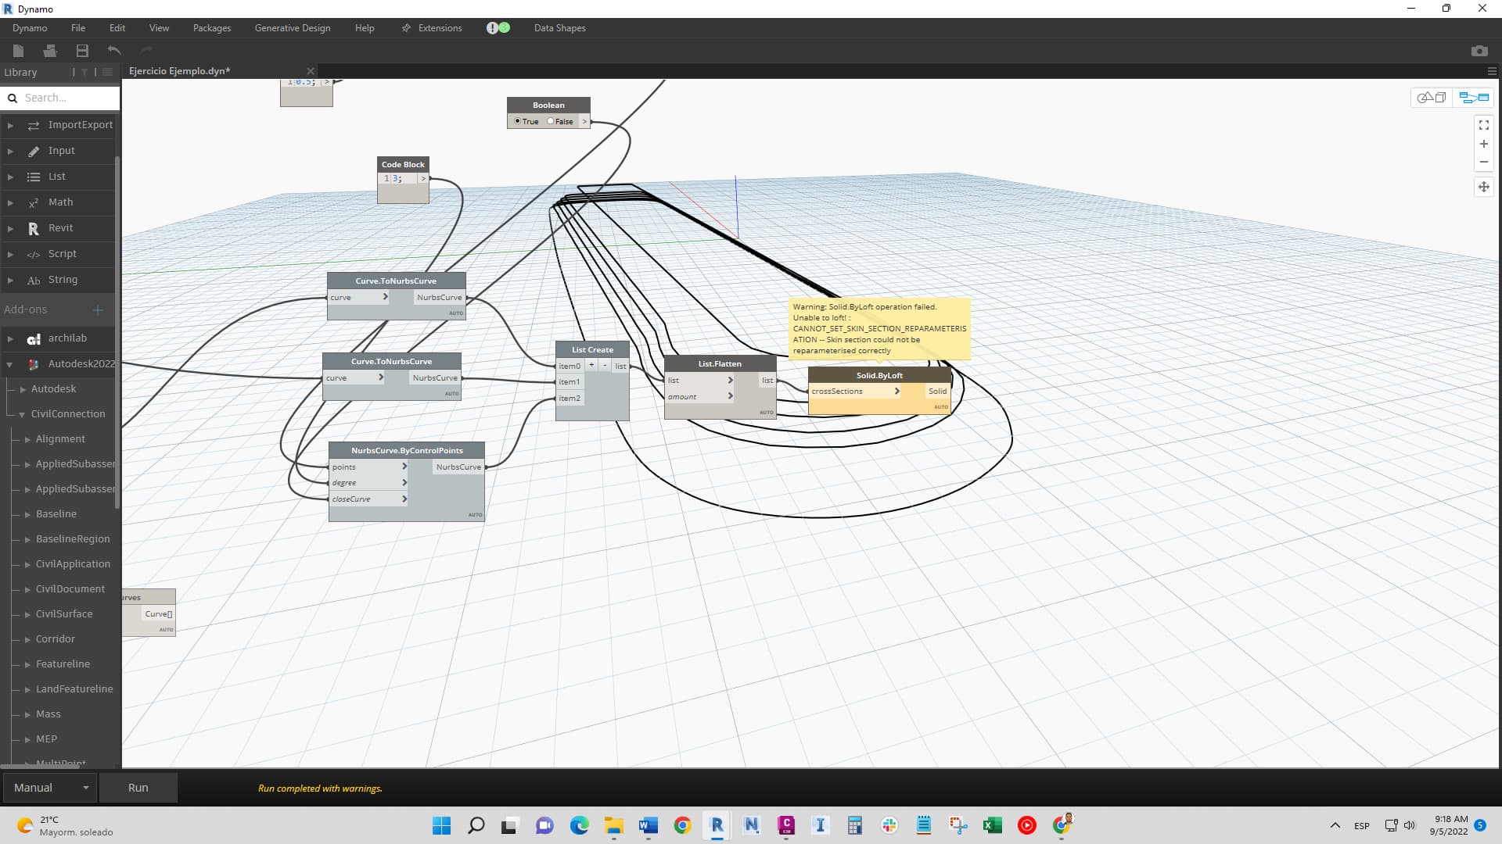Add an item with List Create plus

coord(591,365)
